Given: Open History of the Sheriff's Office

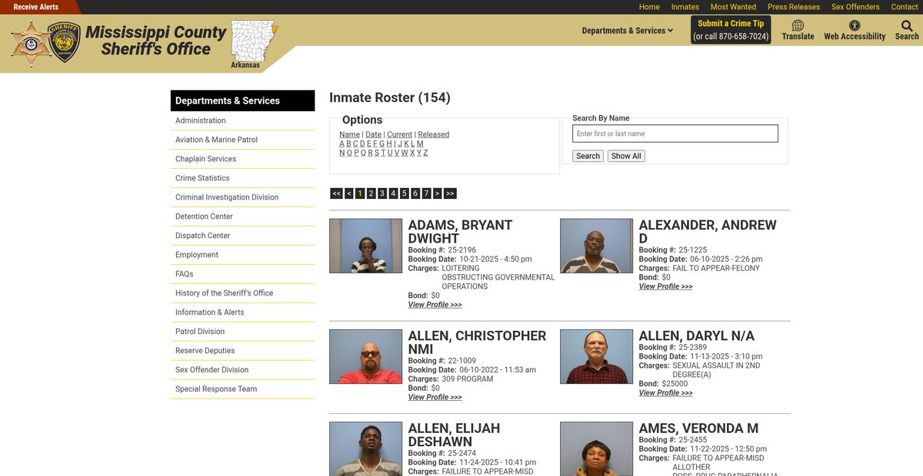Looking at the screenshot, I should pos(242,293).
